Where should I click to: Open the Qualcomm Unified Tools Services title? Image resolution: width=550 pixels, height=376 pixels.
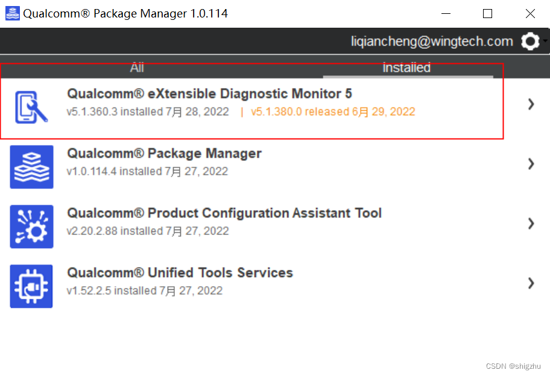click(180, 273)
